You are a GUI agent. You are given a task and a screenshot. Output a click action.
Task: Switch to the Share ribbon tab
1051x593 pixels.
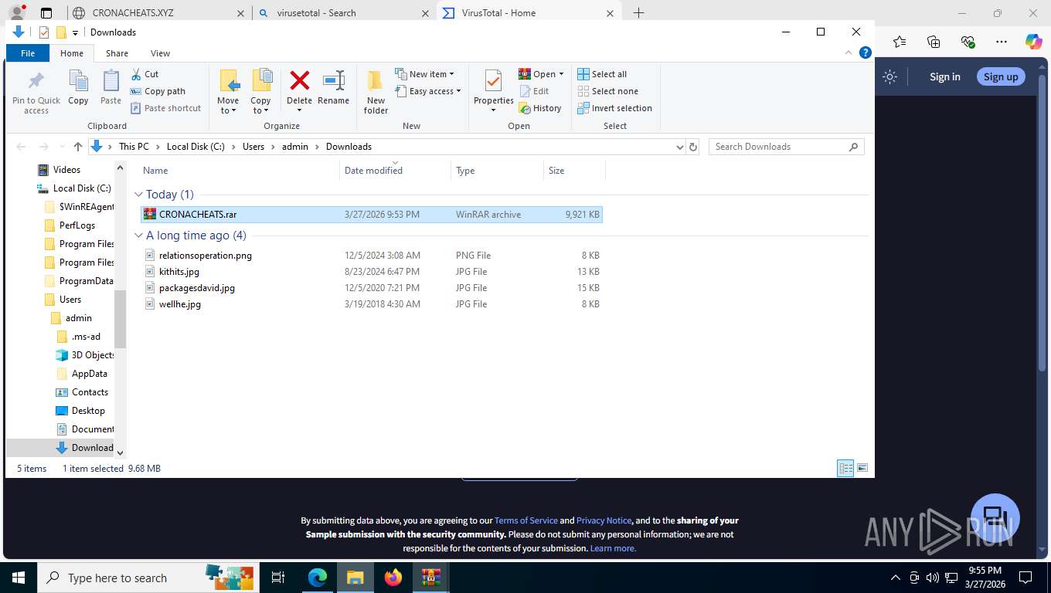tap(117, 53)
